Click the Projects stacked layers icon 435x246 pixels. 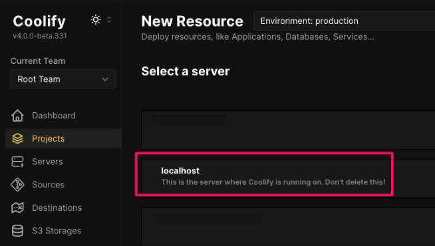(x=17, y=138)
